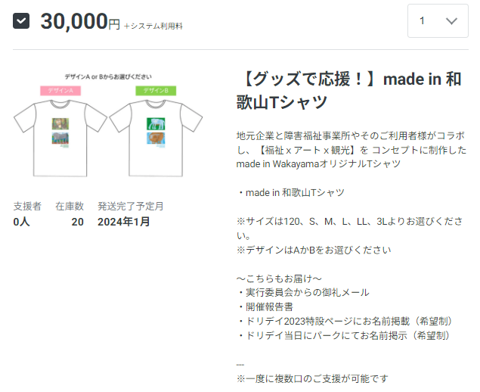Viewport: 480px width, 392px height.
Task: Click the upper artwork on Design B shirt
Action: pyautogui.click(x=156, y=123)
